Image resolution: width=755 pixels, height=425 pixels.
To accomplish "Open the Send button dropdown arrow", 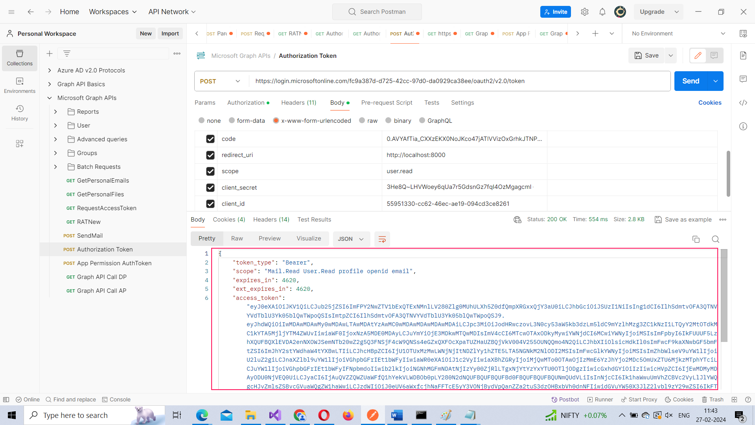I will [x=716, y=81].
